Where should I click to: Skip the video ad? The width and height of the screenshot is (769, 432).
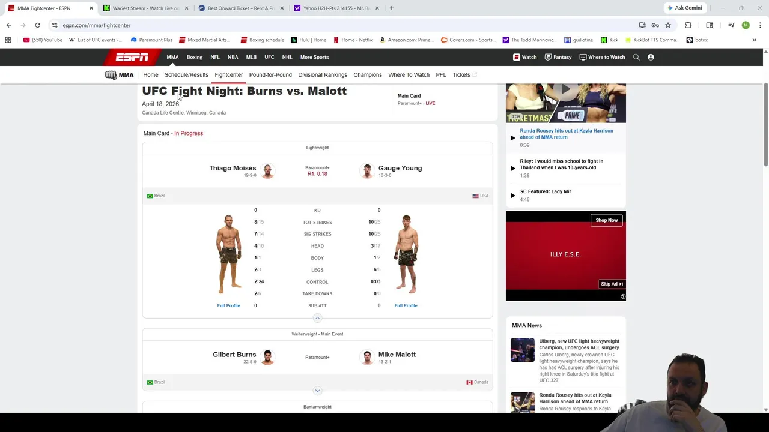coord(612,284)
